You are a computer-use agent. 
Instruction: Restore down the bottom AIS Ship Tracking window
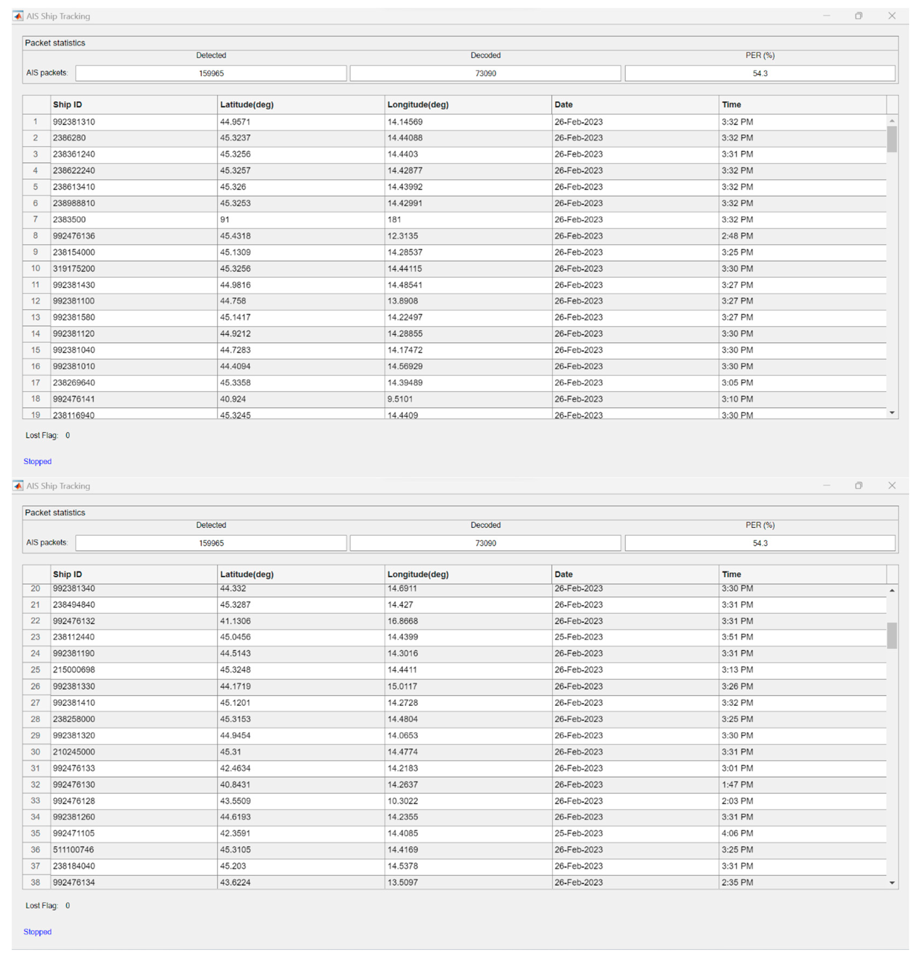(858, 485)
